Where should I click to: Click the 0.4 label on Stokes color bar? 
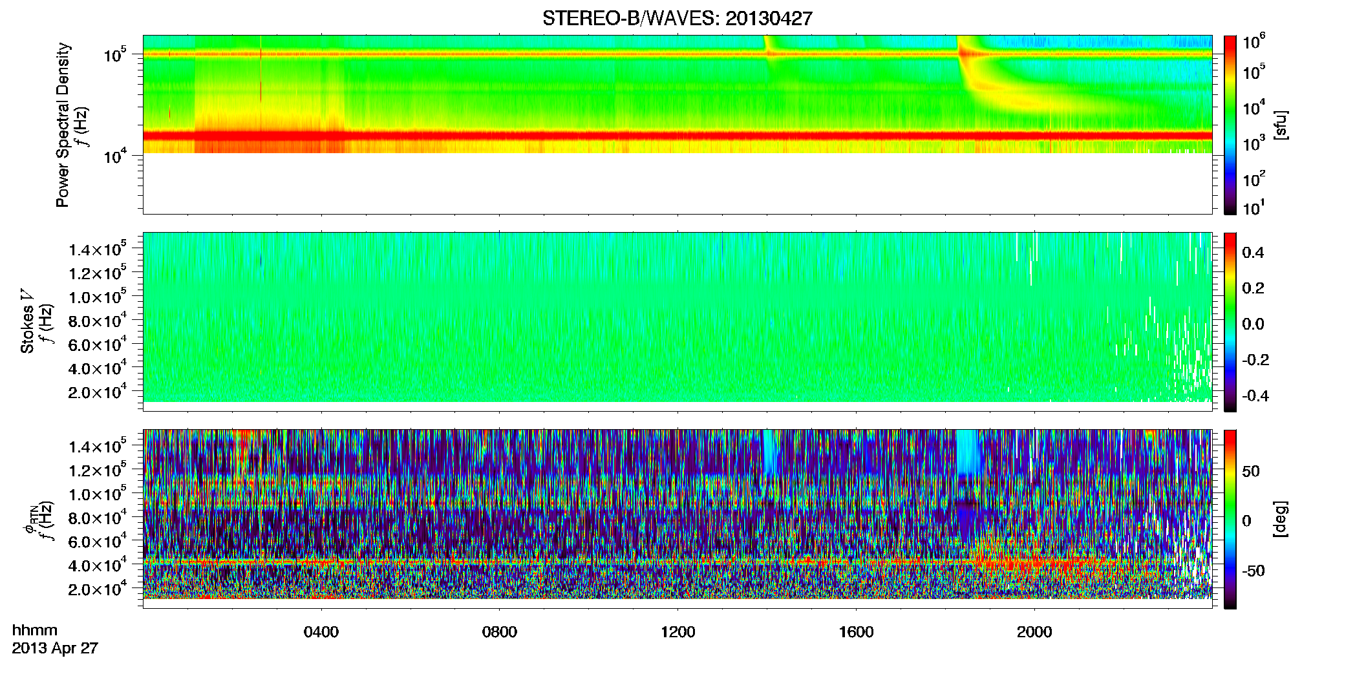[1253, 253]
